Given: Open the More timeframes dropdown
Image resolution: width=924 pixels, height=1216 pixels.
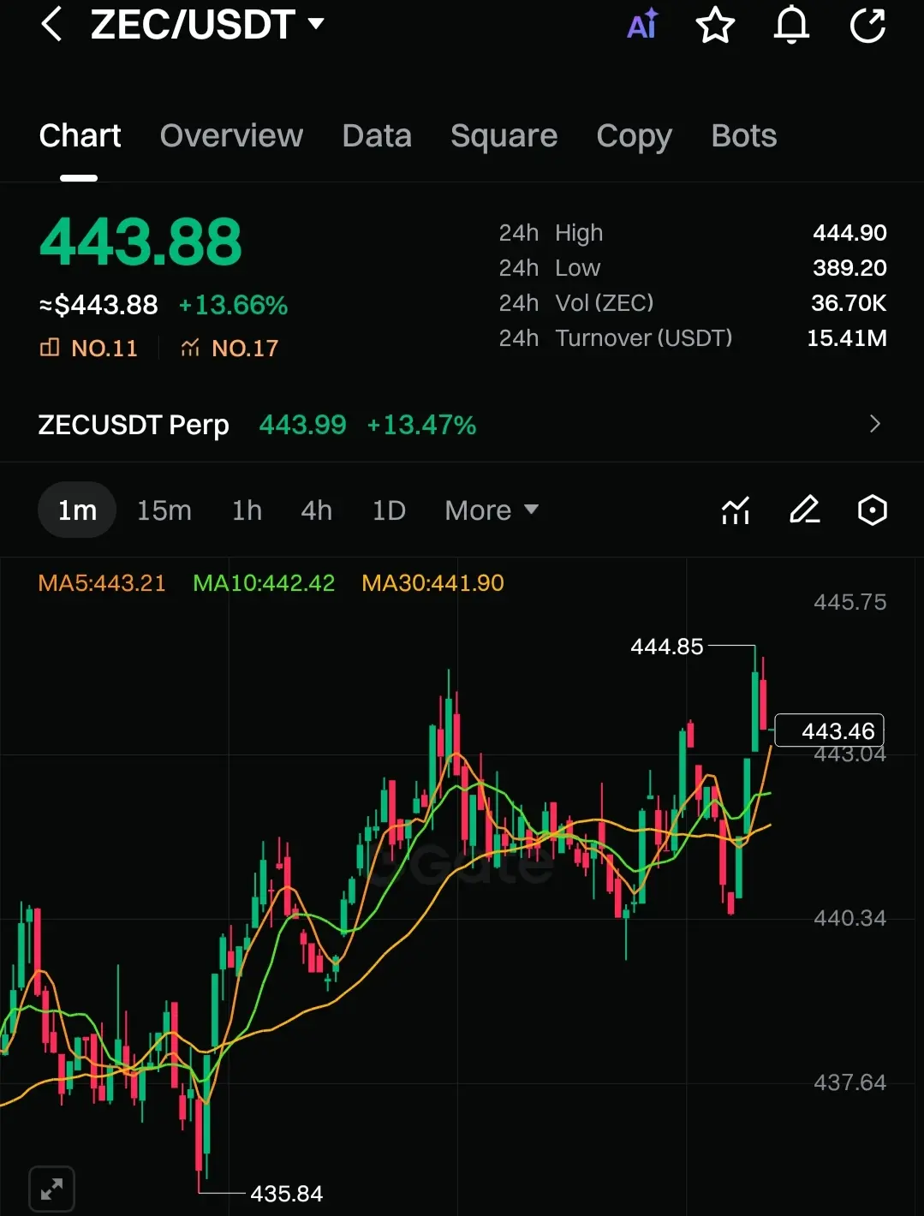Looking at the screenshot, I should coord(492,510).
